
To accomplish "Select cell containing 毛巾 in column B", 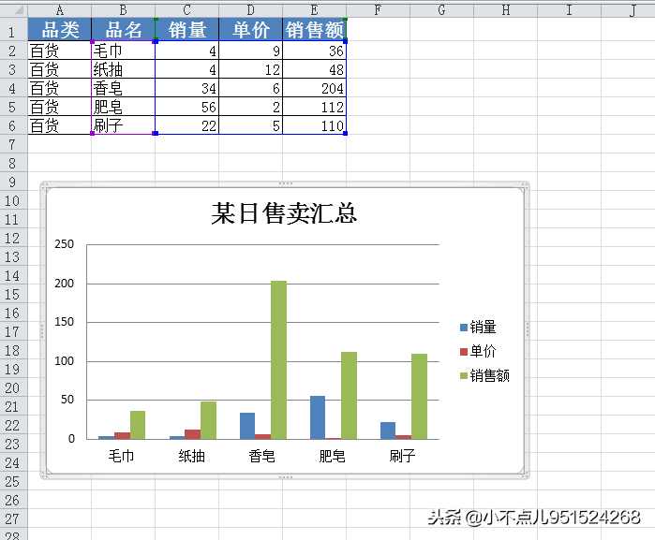I will pyautogui.click(x=124, y=51).
